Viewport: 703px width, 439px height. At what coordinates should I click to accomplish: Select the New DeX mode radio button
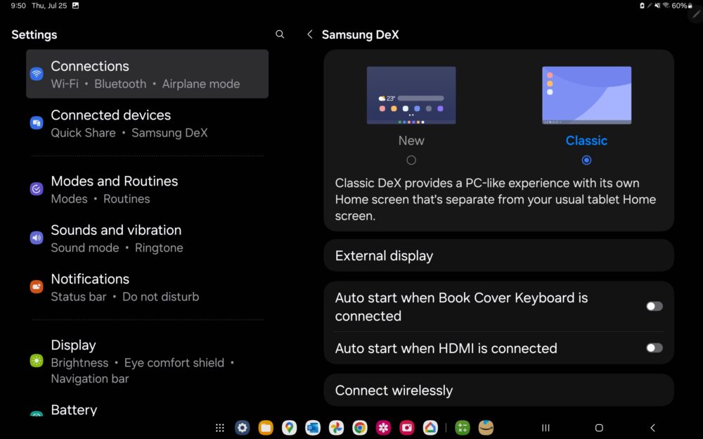411,160
